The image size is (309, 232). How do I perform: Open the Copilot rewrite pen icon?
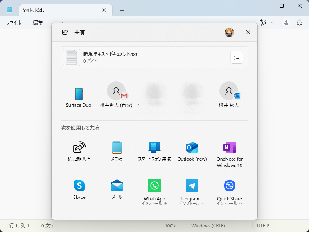[263, 23]
